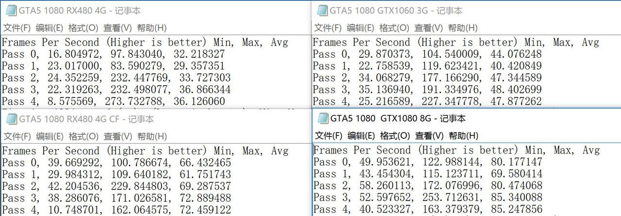
Task: Open 查看(V) menu in GTX1080 8G window
Action: (x=429, y=135)
